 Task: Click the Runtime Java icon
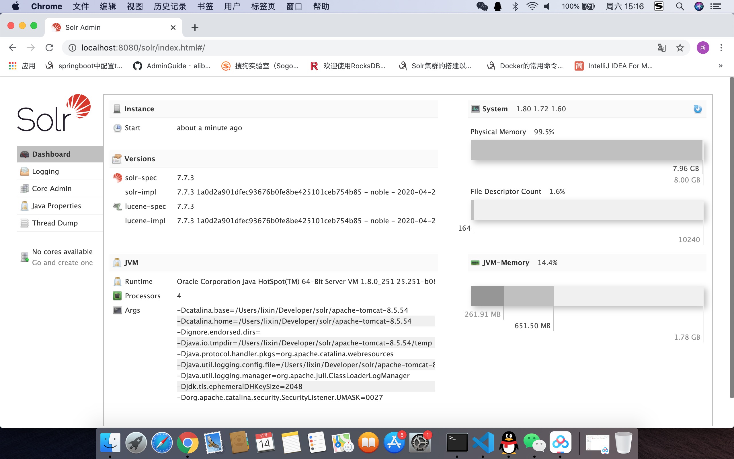pyautogui.click(x=117, y=281)
